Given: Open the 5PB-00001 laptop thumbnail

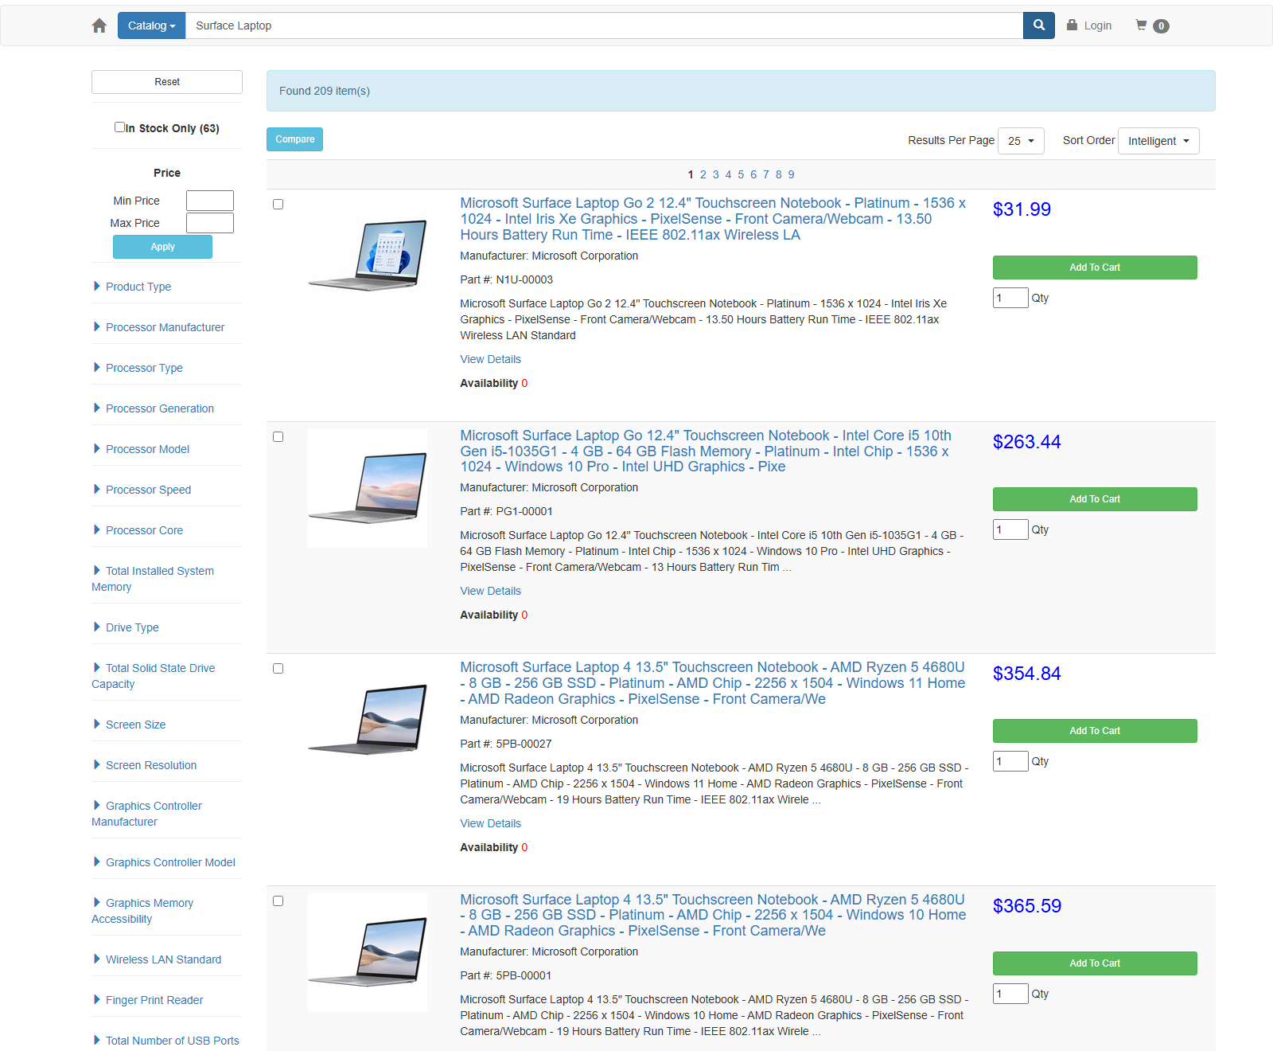Looking at the screenshot, I should [368, 952].
